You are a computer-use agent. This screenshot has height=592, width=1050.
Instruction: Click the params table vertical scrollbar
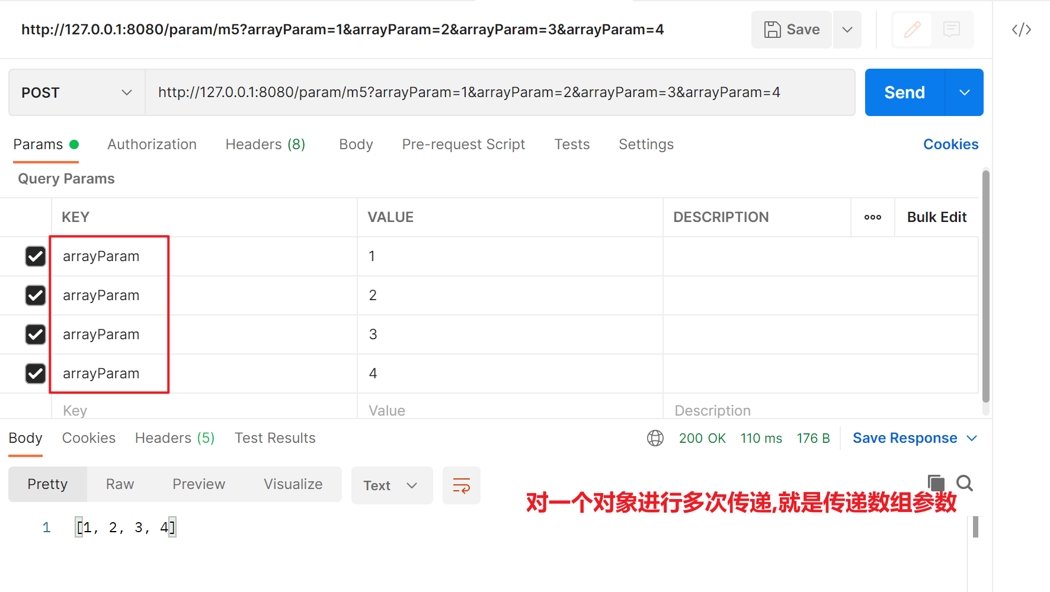(x=986, y=287)
